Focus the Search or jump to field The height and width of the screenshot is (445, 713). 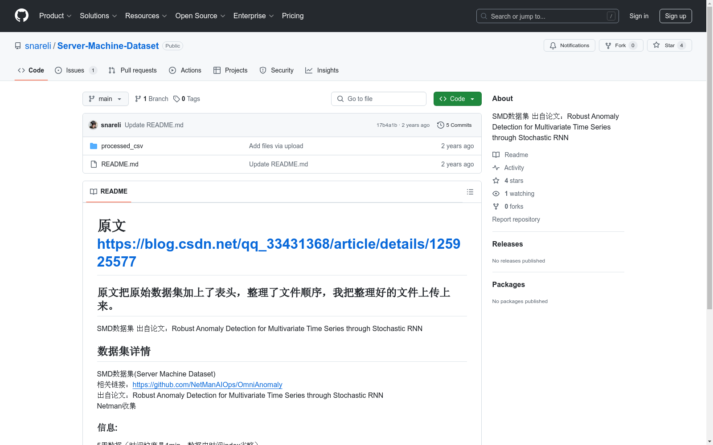tap(547, 16)
